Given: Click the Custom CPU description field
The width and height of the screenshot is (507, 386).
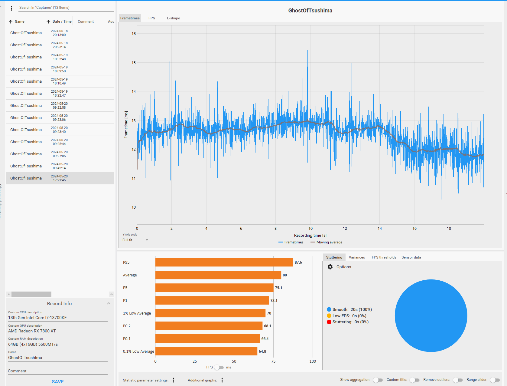Looking at the screenshot, I should pos(58,318).
